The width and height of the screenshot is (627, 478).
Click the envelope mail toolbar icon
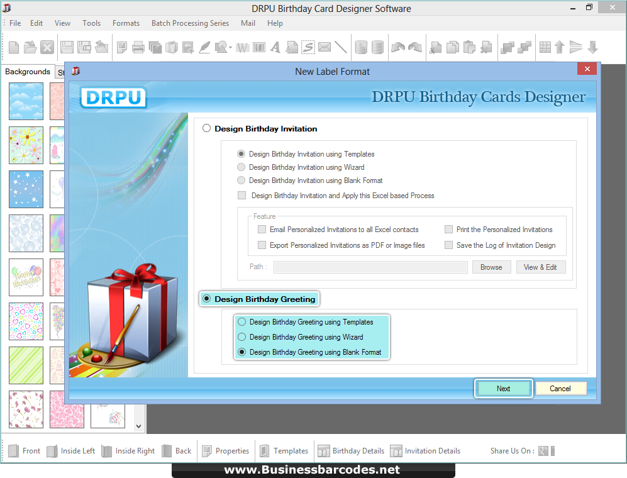click(x=325, y=47)
